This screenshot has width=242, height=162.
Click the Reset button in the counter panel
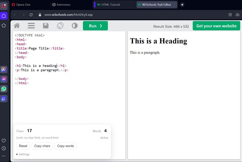pos(23,146)
